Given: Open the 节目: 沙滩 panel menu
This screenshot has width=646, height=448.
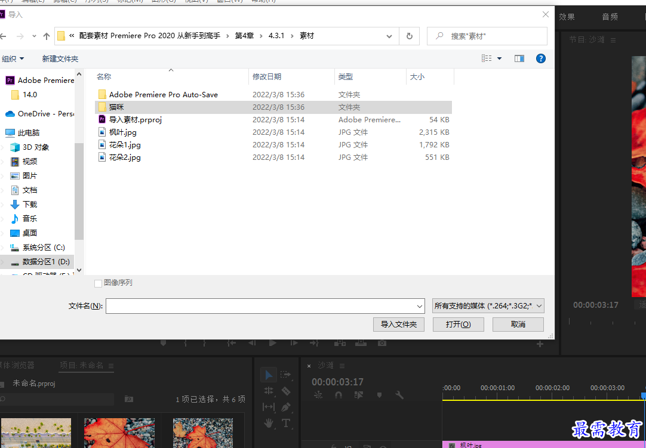Looking at the screenshot, I should [x=613, y=40].
